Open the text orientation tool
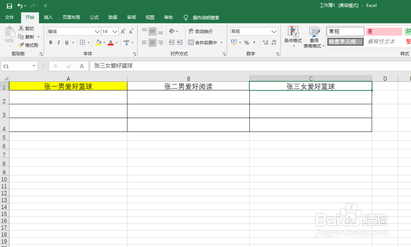The width and height of the screenshot is (411, 247). pos(172,31)
